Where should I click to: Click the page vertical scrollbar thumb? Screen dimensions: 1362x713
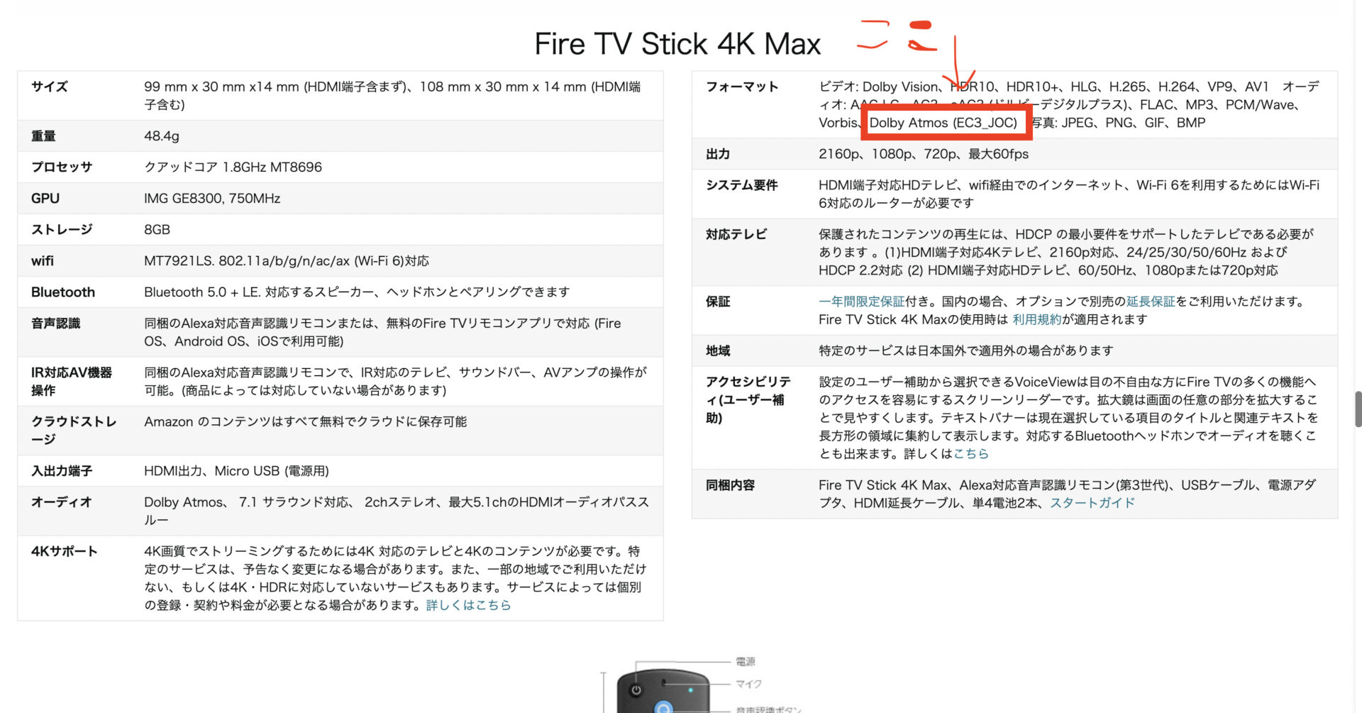[1358, 408]
